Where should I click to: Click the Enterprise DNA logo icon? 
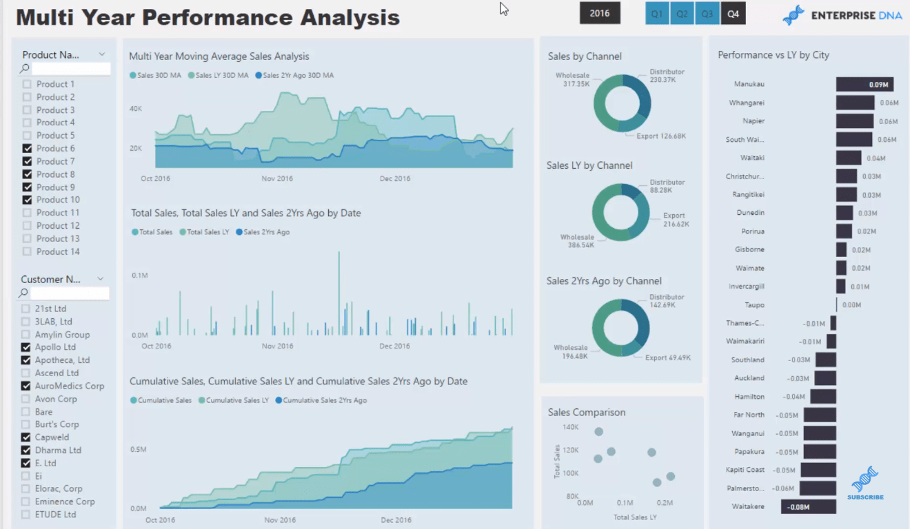[x=793, y=14]
